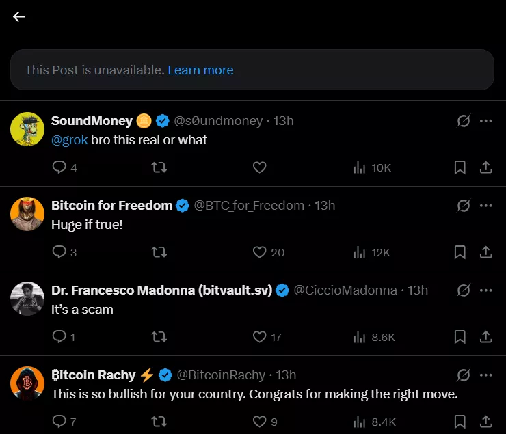Click Grok icon on Bitcoin Rachy's post
The width and height of the screenshot is (506, 434).
coord(463,375)
